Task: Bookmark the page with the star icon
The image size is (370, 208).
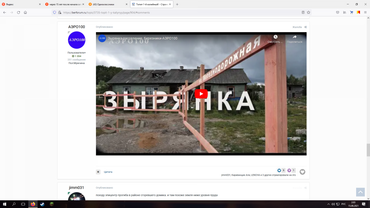Action: click(x=309, y=13)
